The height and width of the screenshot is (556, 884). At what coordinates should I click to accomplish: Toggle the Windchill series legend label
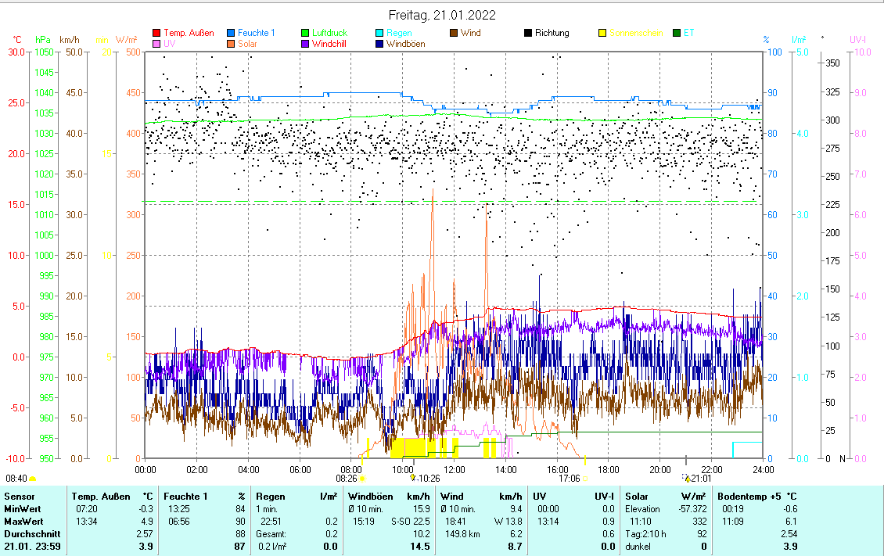point(331,44)
